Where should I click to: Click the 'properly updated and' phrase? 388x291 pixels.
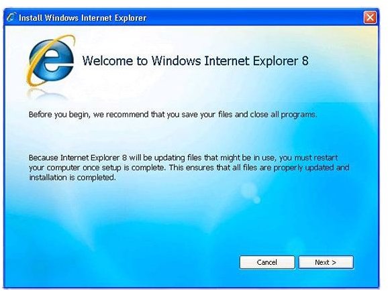coord(311,168)
